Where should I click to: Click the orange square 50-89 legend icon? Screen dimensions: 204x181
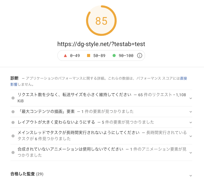89,55
